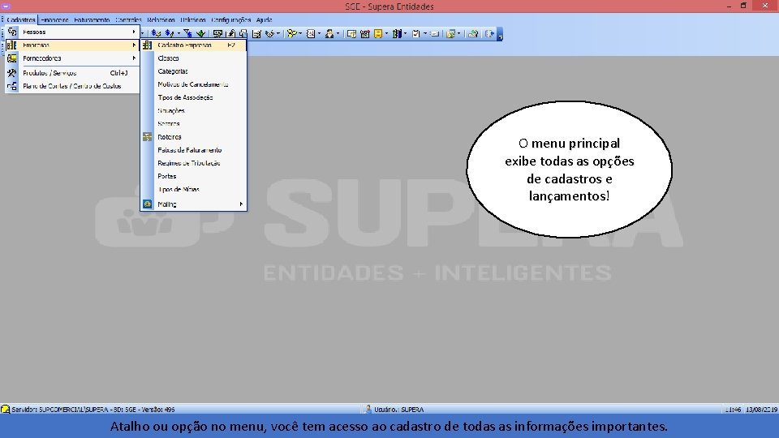Image resolution: width=779 pixels, height=438 pixels.
Task: Click the user-search toolbar icon near the right
Action: [473, 34]
